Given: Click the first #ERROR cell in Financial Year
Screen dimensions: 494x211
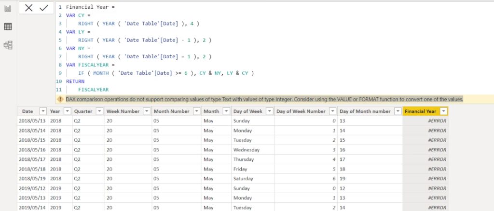Looking at the screenshot, I should pyautogui.click(x=425, y=121).
